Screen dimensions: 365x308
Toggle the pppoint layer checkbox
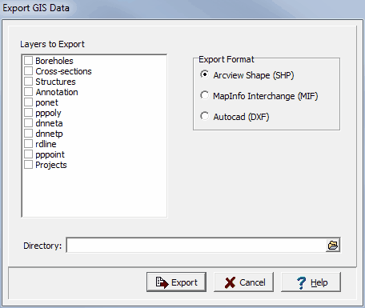point(28,154)
